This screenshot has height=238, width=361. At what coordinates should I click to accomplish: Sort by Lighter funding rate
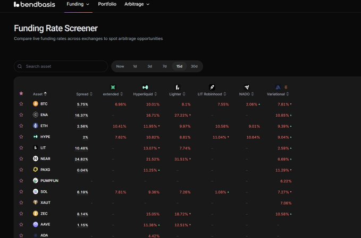[177, 94]
